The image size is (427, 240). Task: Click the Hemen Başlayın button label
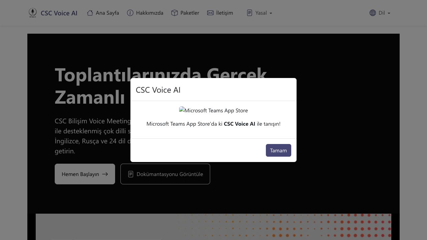pos(80,174)
